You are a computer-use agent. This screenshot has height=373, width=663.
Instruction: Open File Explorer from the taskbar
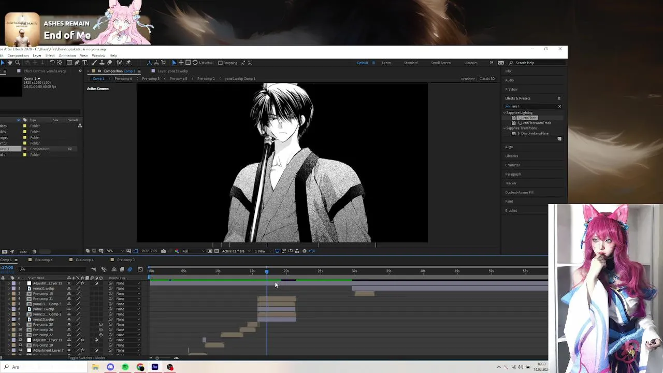(x=95, y=367)
